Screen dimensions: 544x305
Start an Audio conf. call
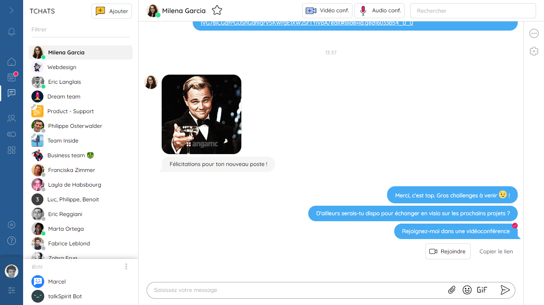coord(380,11)
